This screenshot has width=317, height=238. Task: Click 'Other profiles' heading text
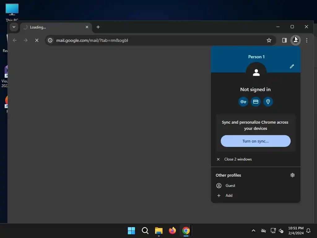tap(228, 175)
